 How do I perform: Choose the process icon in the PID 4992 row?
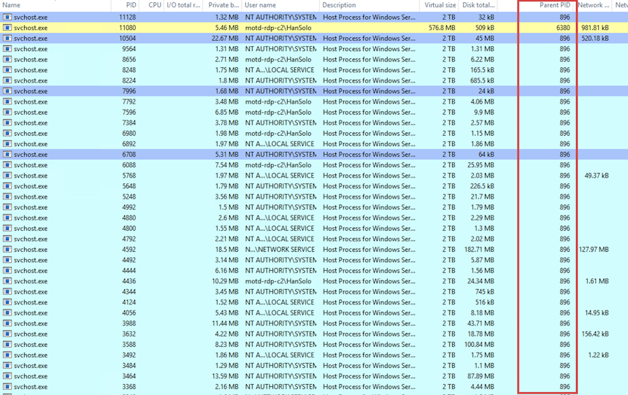point(7,207)
